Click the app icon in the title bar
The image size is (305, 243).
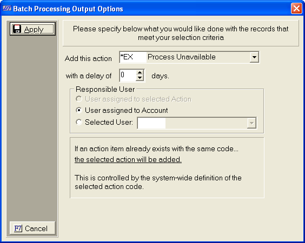[x=7, y=8]
